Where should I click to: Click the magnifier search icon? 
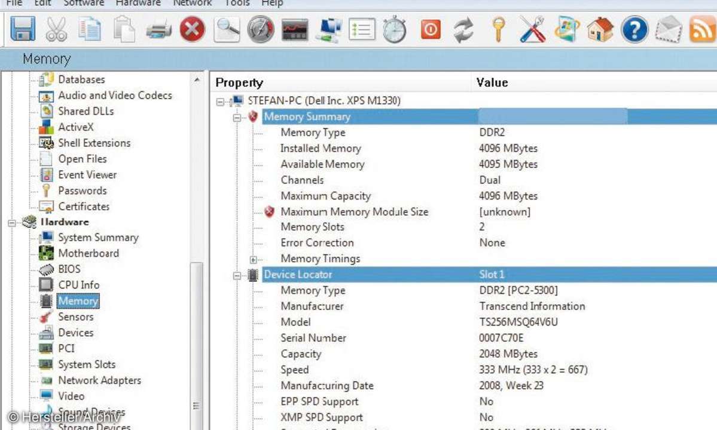tap(227, 29)
